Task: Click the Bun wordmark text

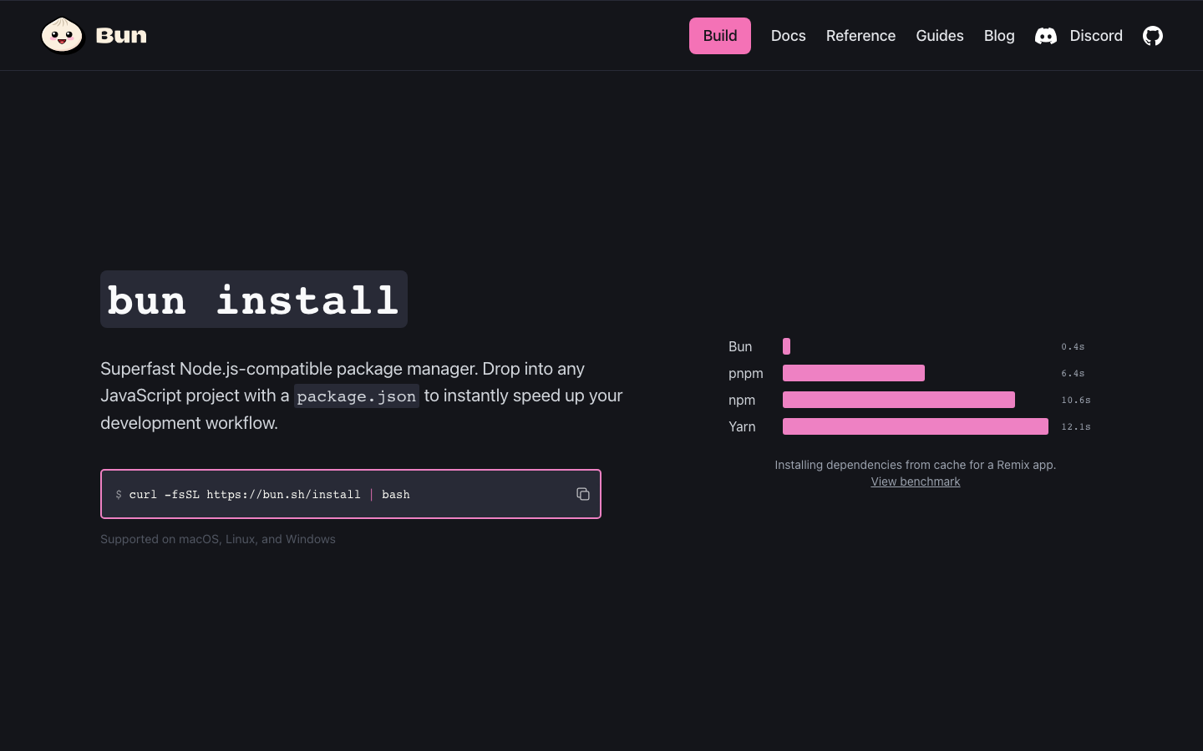Action: [121, 36]
